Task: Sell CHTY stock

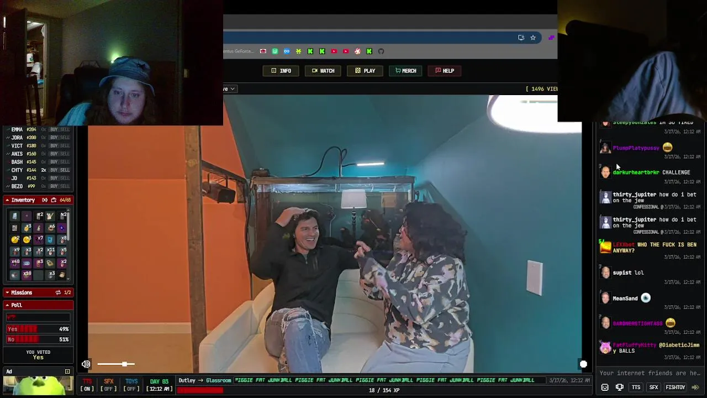Action: (x=65, y=170)
